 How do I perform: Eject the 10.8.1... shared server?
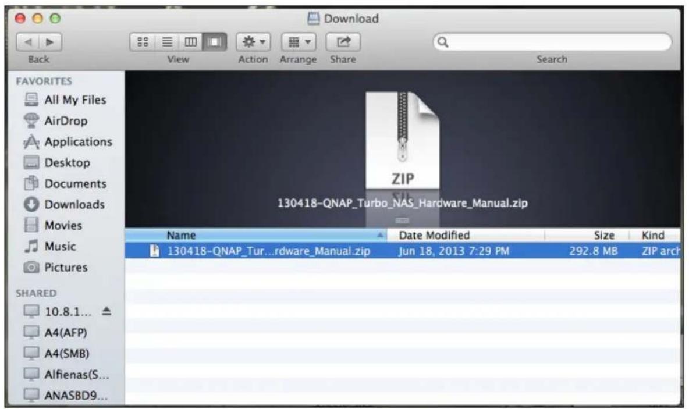(x=106, y=311)
